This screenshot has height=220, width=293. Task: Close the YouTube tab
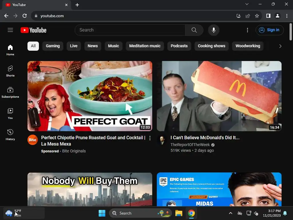[66, 5]
